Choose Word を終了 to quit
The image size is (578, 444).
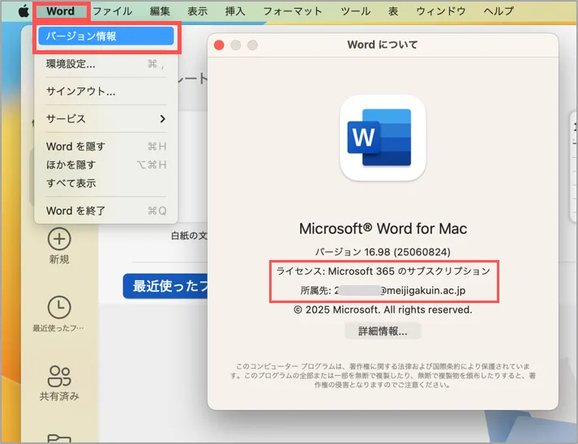pos(106,211)
